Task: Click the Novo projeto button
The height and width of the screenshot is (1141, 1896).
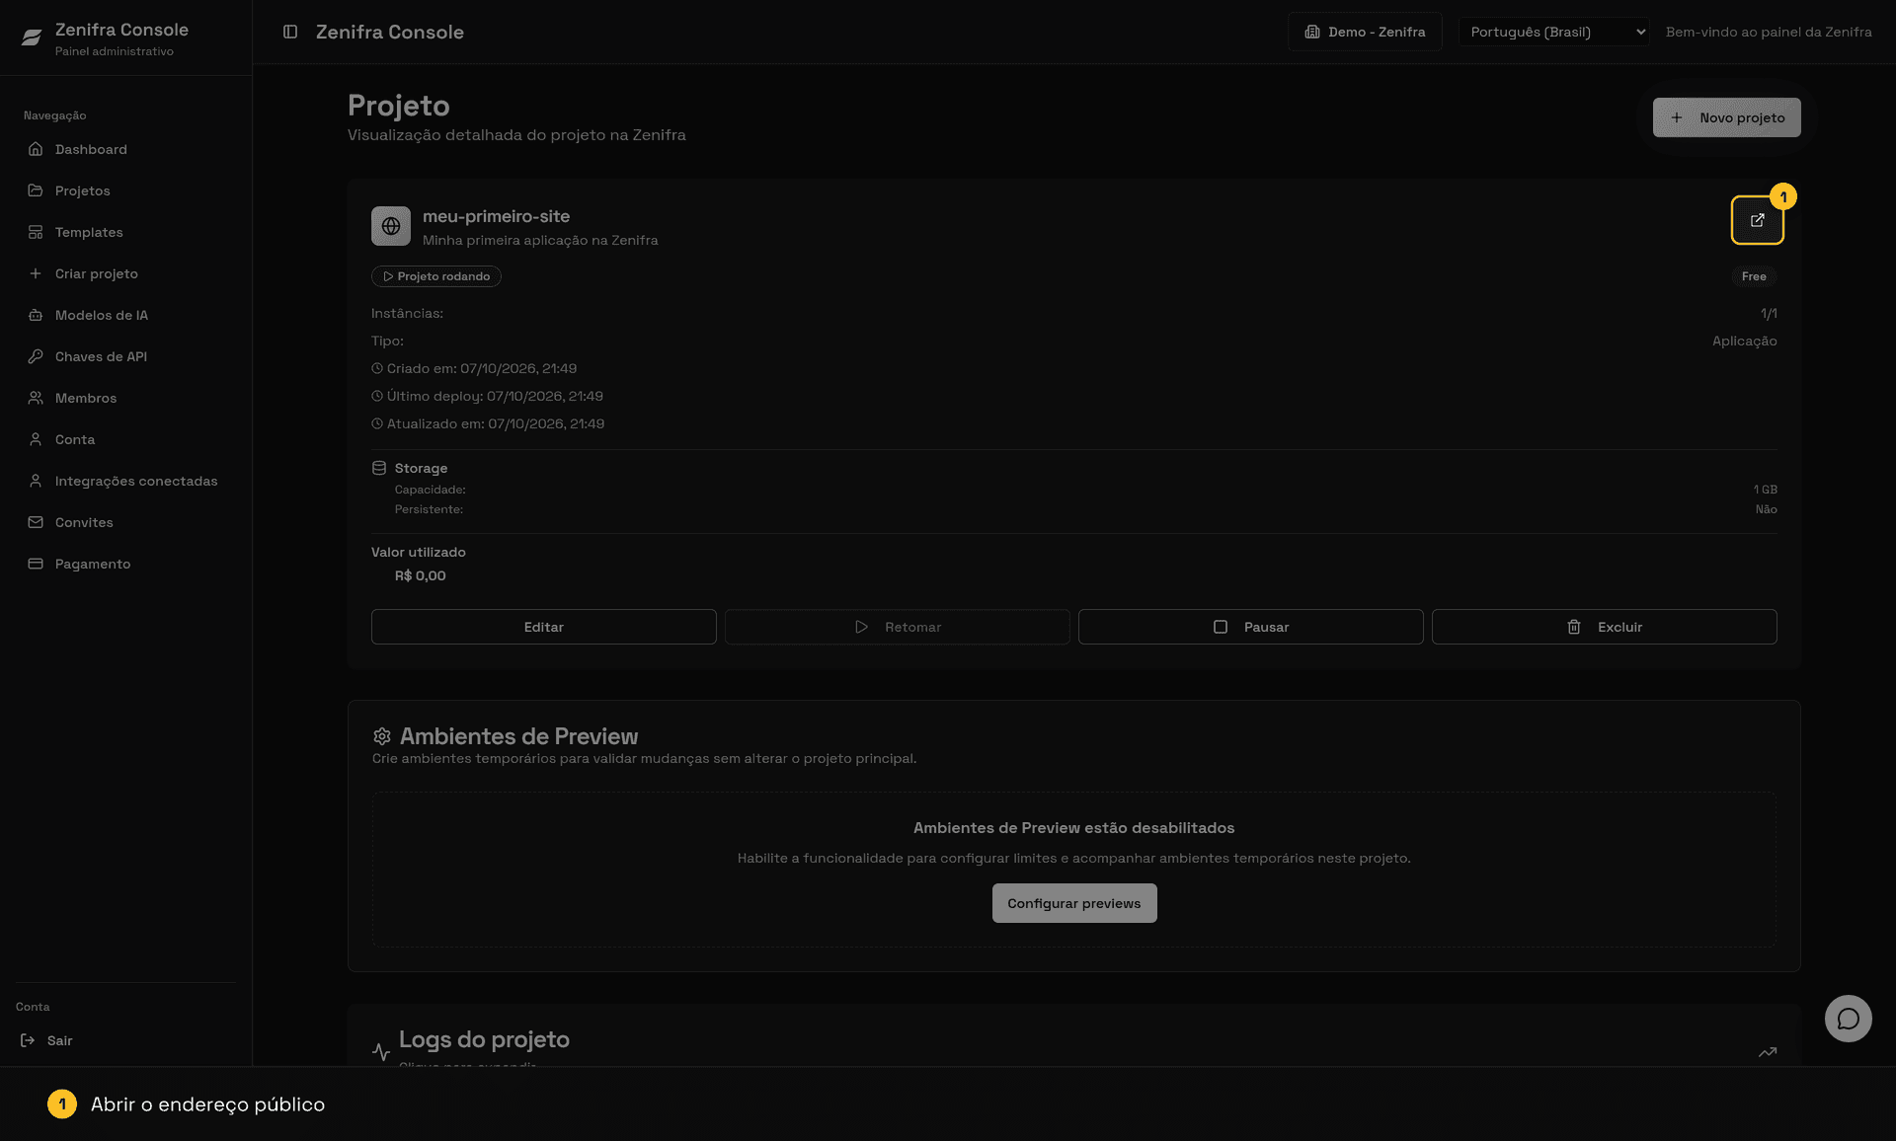Action: (x=1726, y=117)
